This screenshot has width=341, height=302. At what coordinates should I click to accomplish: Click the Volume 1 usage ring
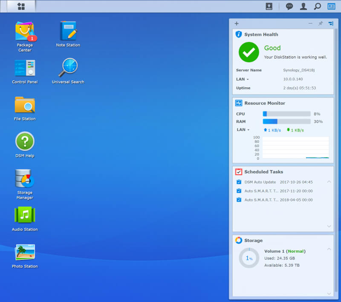(x=249, y=258)
